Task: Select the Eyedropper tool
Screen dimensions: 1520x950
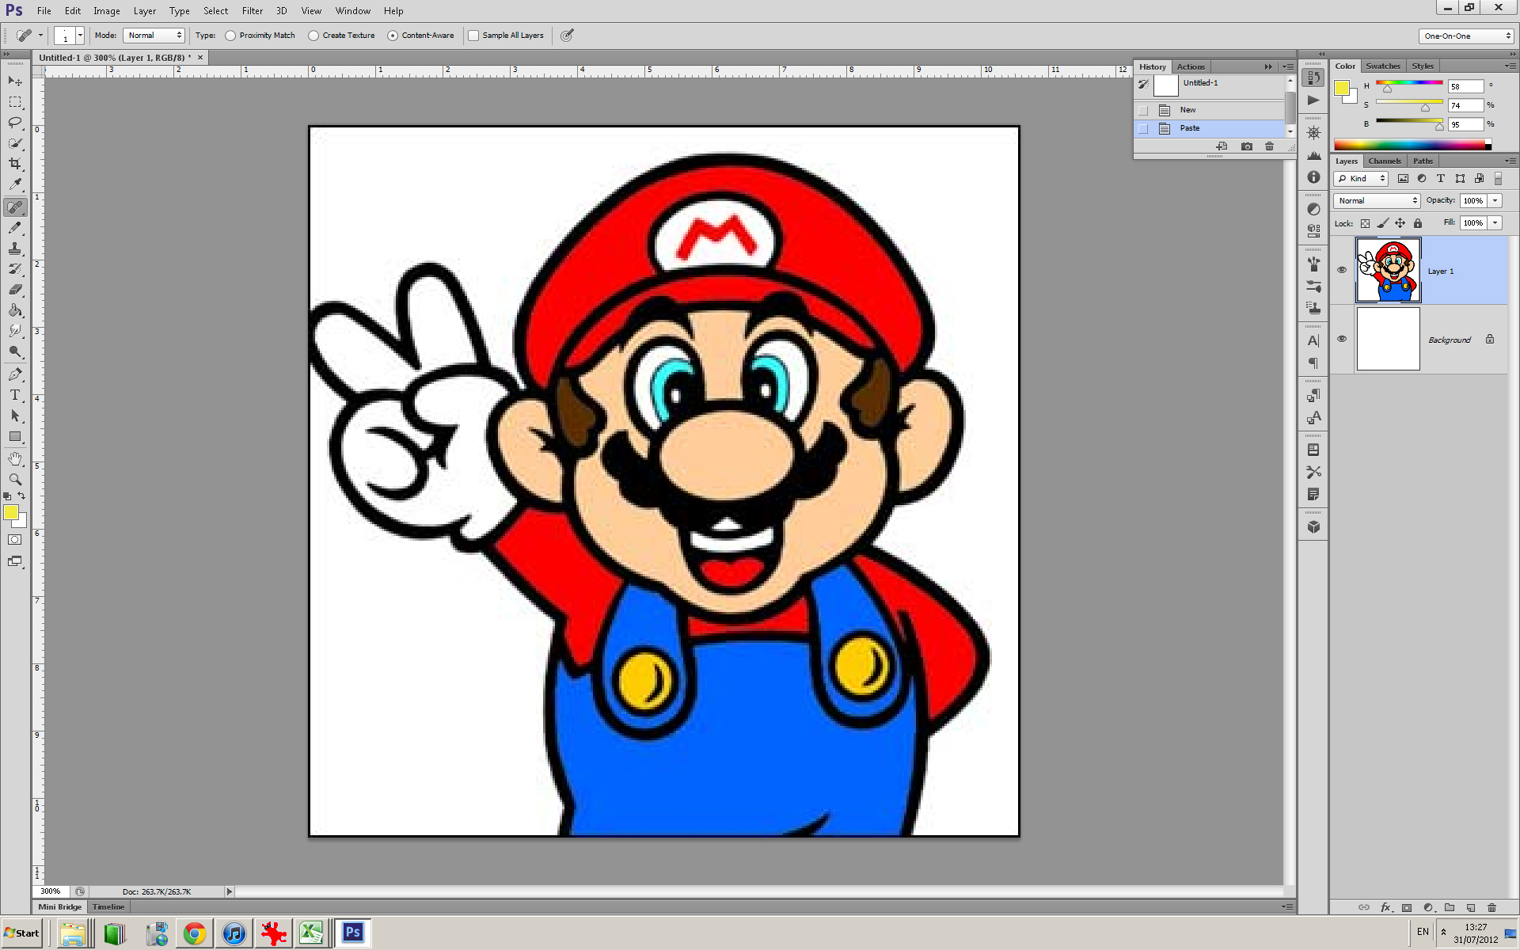Action: tap(15, 184)
